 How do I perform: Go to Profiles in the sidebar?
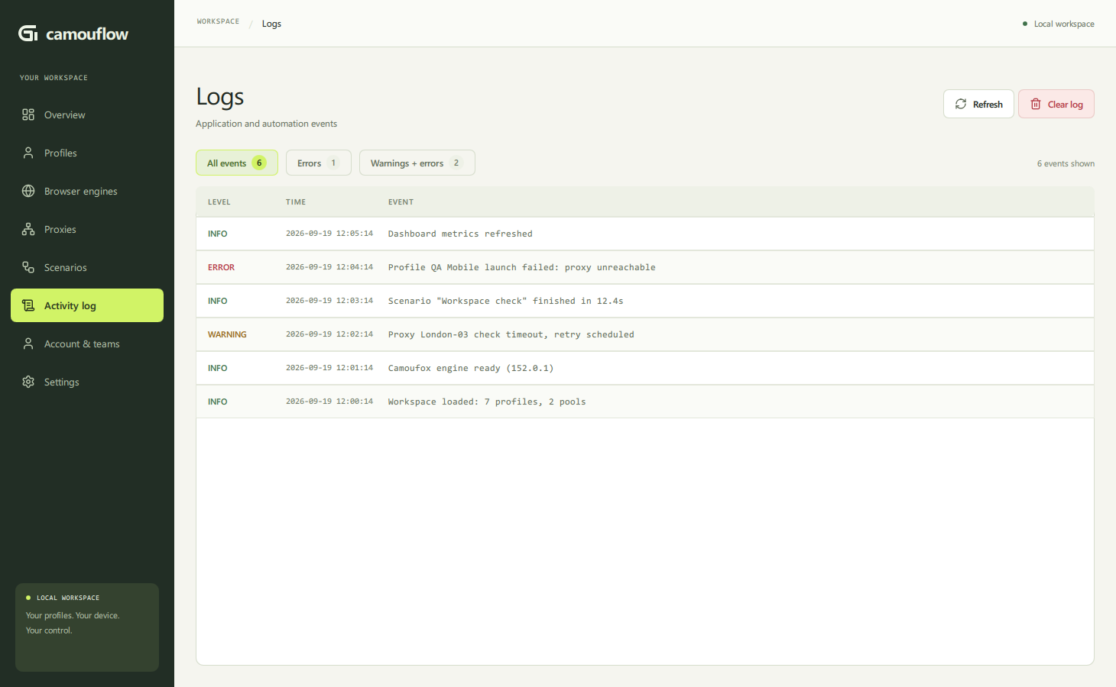[87, 153]
